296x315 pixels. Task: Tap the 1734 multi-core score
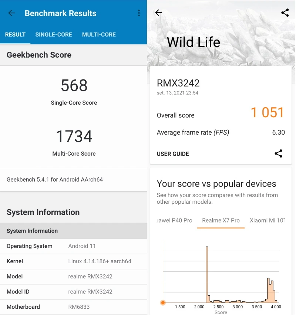74,136
